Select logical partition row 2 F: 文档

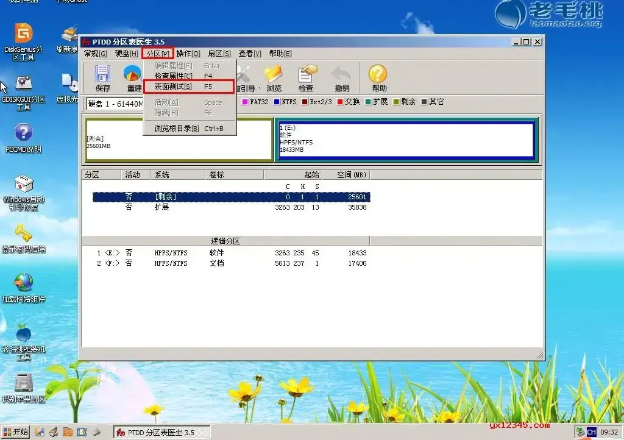(231, 263)
